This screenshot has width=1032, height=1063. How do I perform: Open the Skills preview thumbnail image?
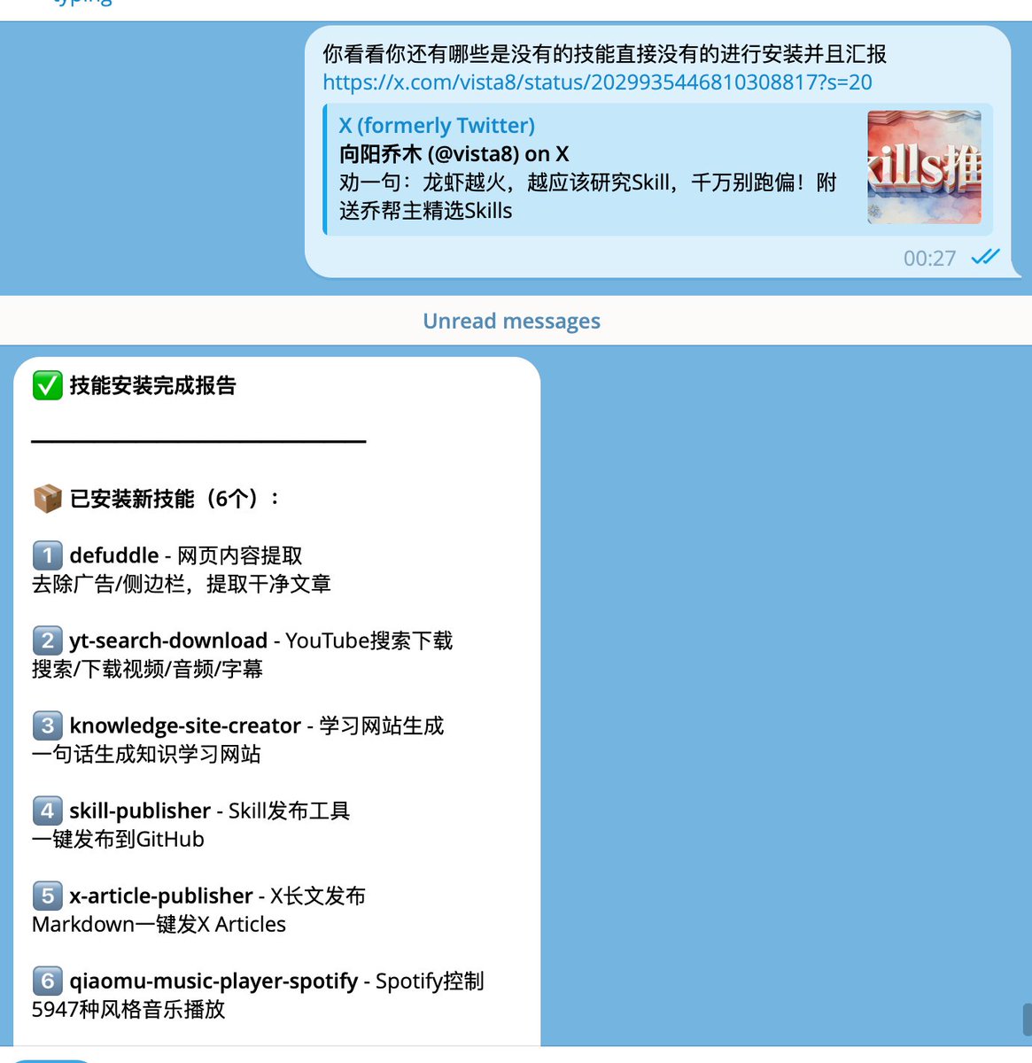(924, 167)
